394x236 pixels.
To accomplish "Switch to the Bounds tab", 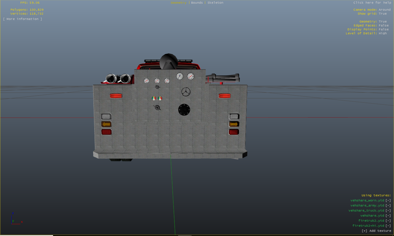I will [197, 3].
